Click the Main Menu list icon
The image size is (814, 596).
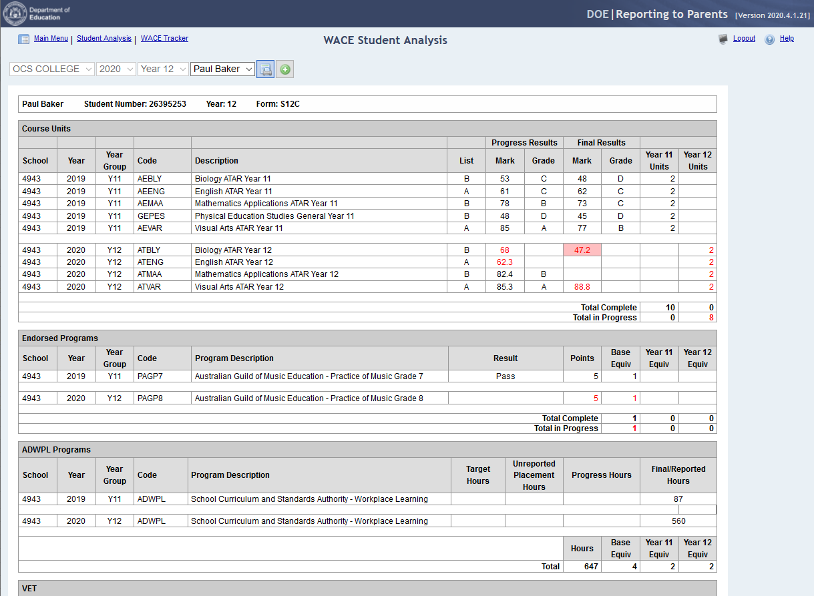pos(23,39)
